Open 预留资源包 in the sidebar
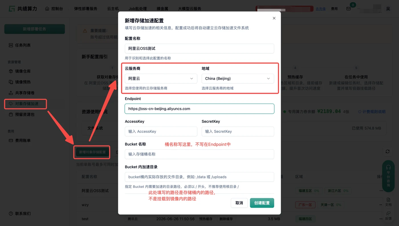The height and width of the screenshot is (226, 399). point(22,115)
